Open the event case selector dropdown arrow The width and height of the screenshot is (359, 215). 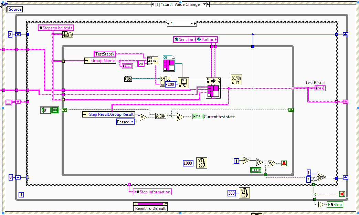[x=205, y=4]
